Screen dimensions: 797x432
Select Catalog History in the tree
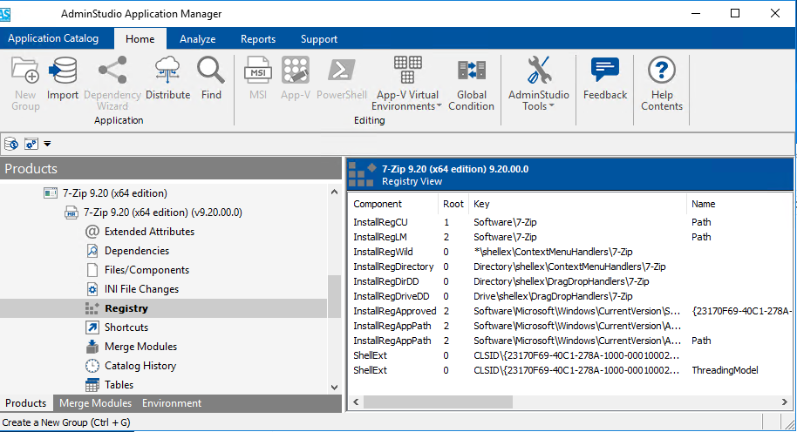tap(140, 366)
